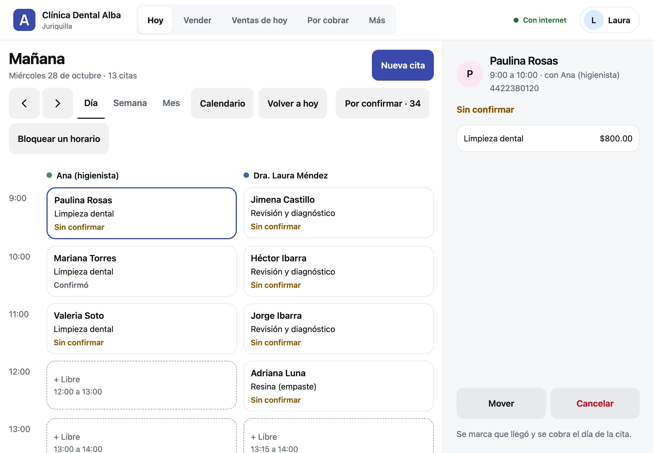Add appointment in Libre 13:15 a 14:00 slot
The image size is (653, 453).
(338, 436)
